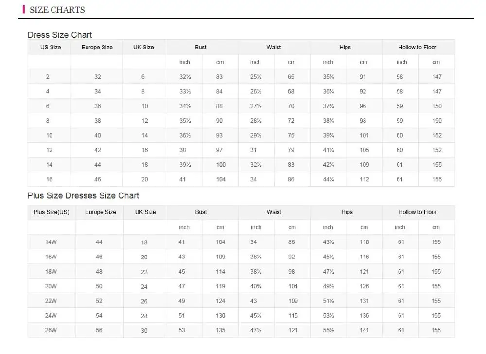
Task: Click bust 32½ inch cell
Action: 185,77
